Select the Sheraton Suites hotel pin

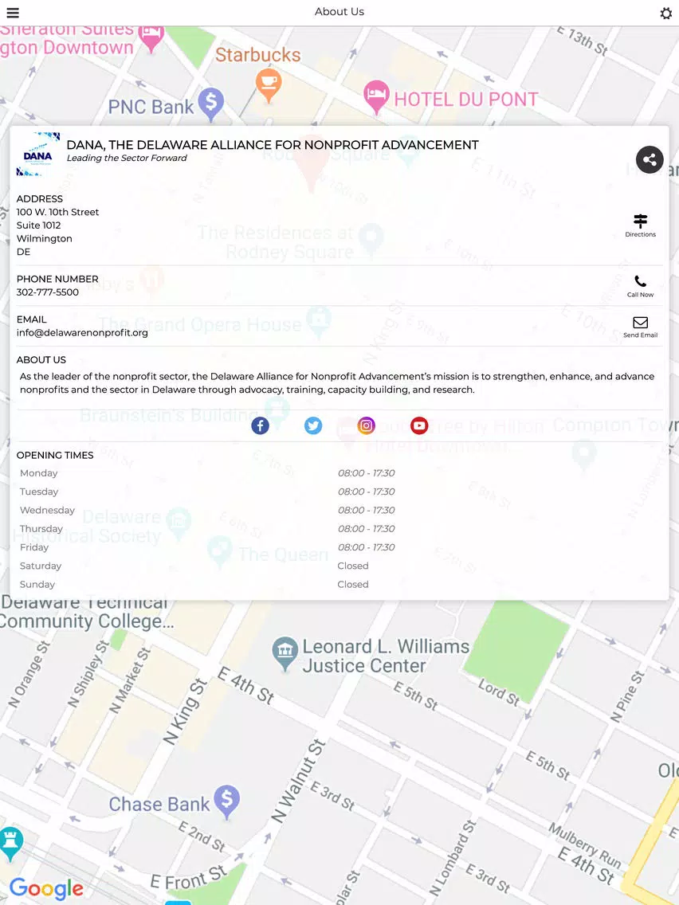(x=151, y=38)
